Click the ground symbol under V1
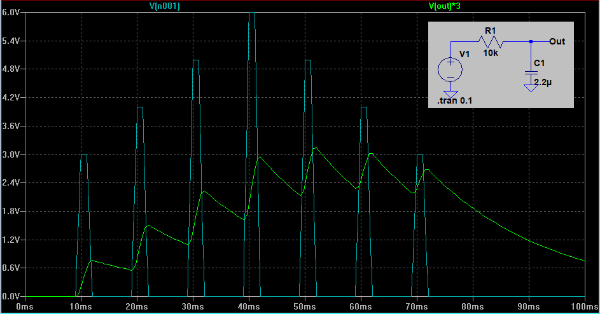Viewport: 600px width, 314px height. tap(450, 94)
